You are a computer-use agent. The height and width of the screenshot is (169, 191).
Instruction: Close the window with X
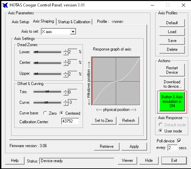(184, 5)
